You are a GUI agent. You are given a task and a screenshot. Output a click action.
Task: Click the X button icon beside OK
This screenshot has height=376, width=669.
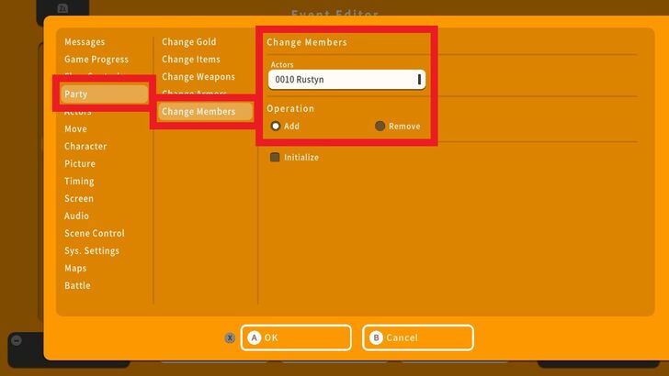[230, 337]
